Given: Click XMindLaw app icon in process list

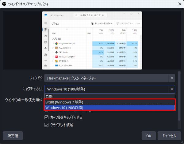Looking at the screenshot, I should click(x=56, y=57).
